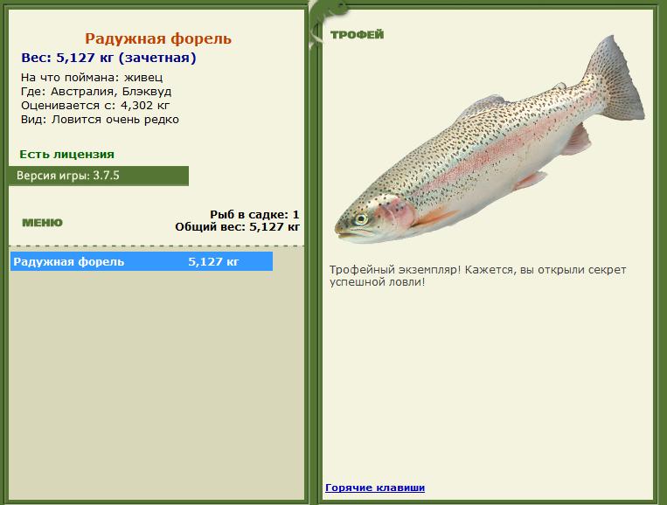Click the 'Версия игры: 3.7.5' bar
Image resolution: width=667 pixels, height=505 pixels.
[x=99, y=176]
